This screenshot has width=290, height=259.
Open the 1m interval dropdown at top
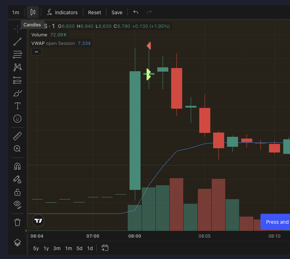pos(16,12)
